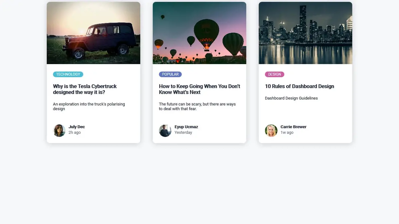Click the author name July Dec
The width and height of the screenshot is (399, 224).
coord(76,126)
